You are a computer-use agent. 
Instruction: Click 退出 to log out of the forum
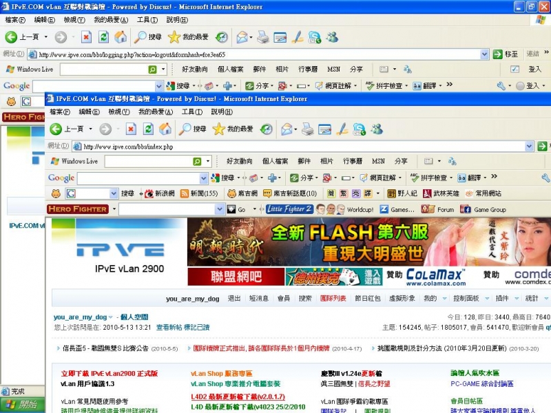[234, 298]
